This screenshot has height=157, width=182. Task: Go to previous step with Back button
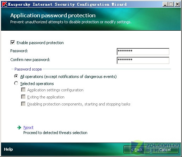(136, 150)
